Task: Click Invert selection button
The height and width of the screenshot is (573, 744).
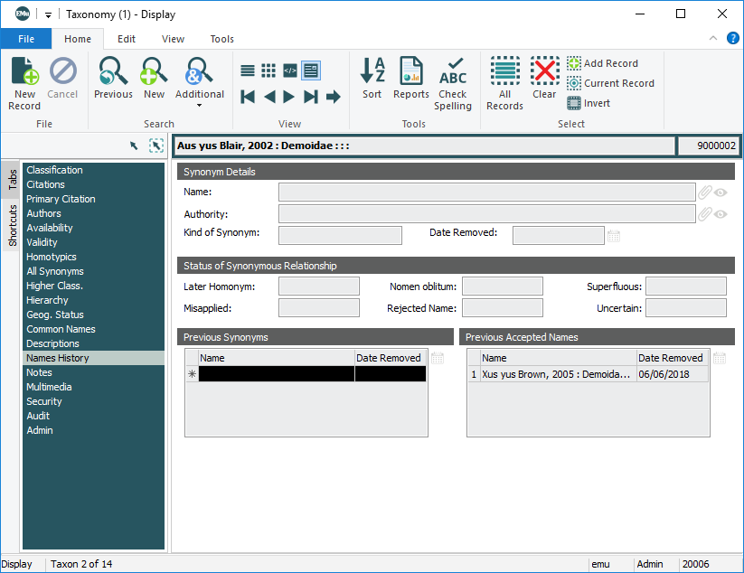Action: coord(589,103)
